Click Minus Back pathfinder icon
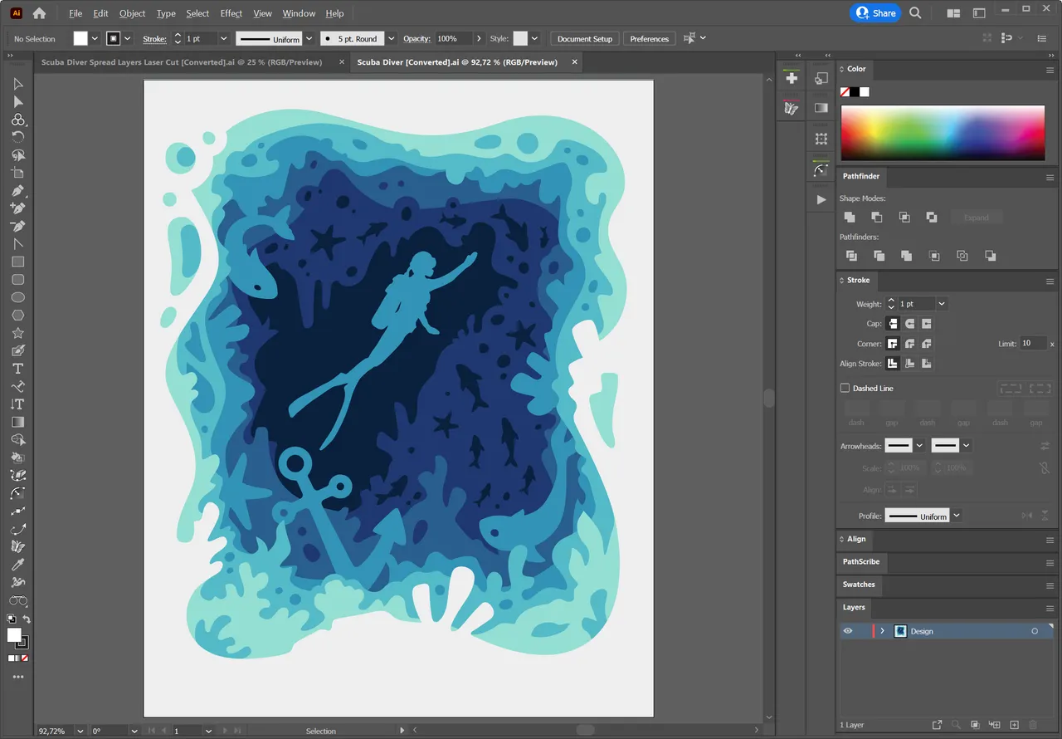This screenshot has height=739, width=1062. click(991, 256)
